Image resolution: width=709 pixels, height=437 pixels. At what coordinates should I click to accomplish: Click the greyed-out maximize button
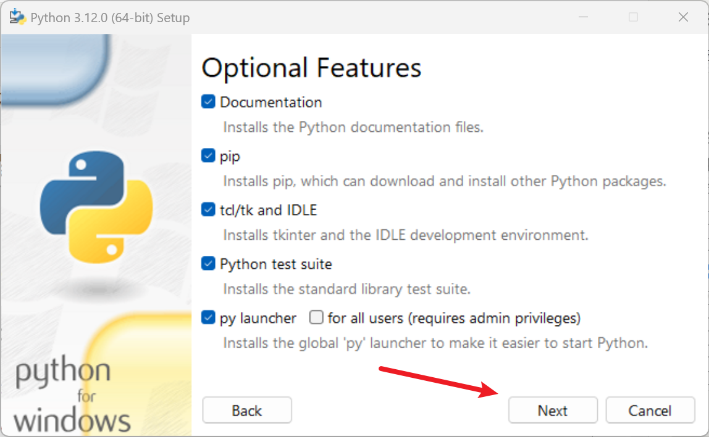(x=633, y=17)
